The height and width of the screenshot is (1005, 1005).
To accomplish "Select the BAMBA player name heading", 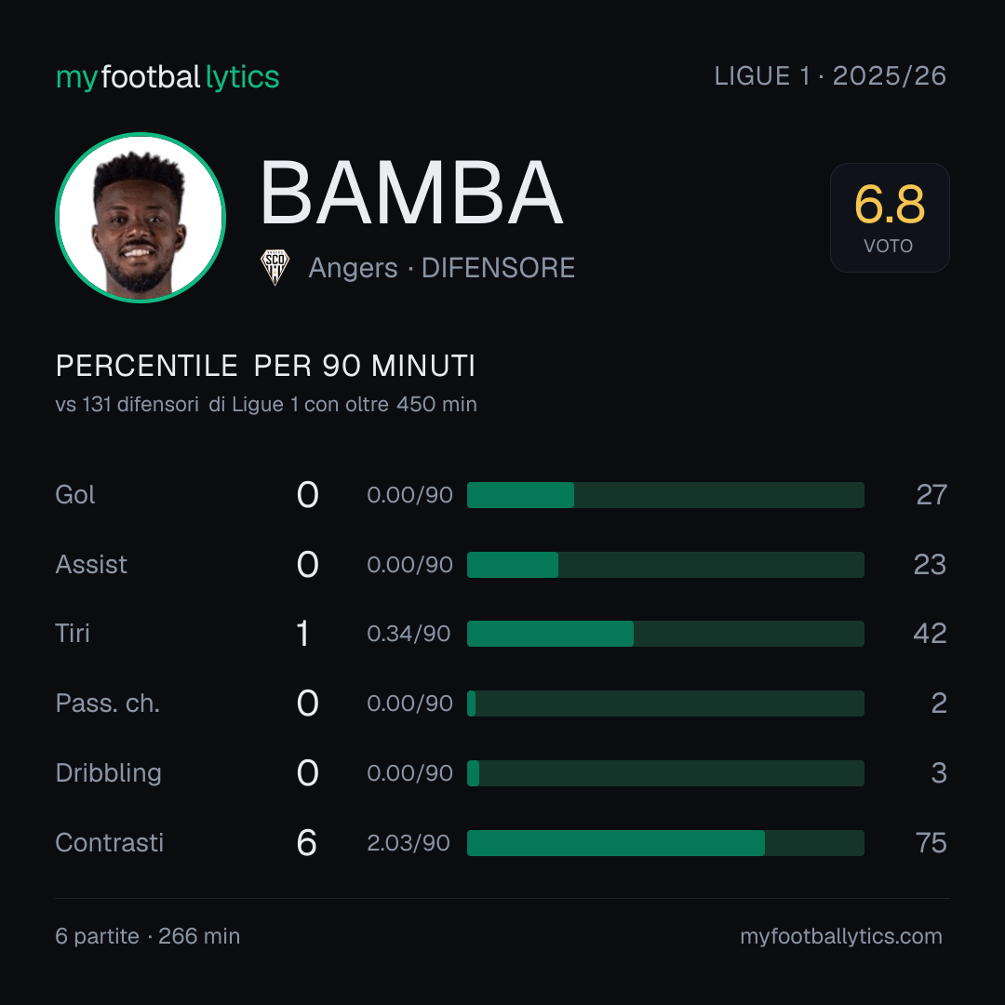I will (x=411, y=193).
